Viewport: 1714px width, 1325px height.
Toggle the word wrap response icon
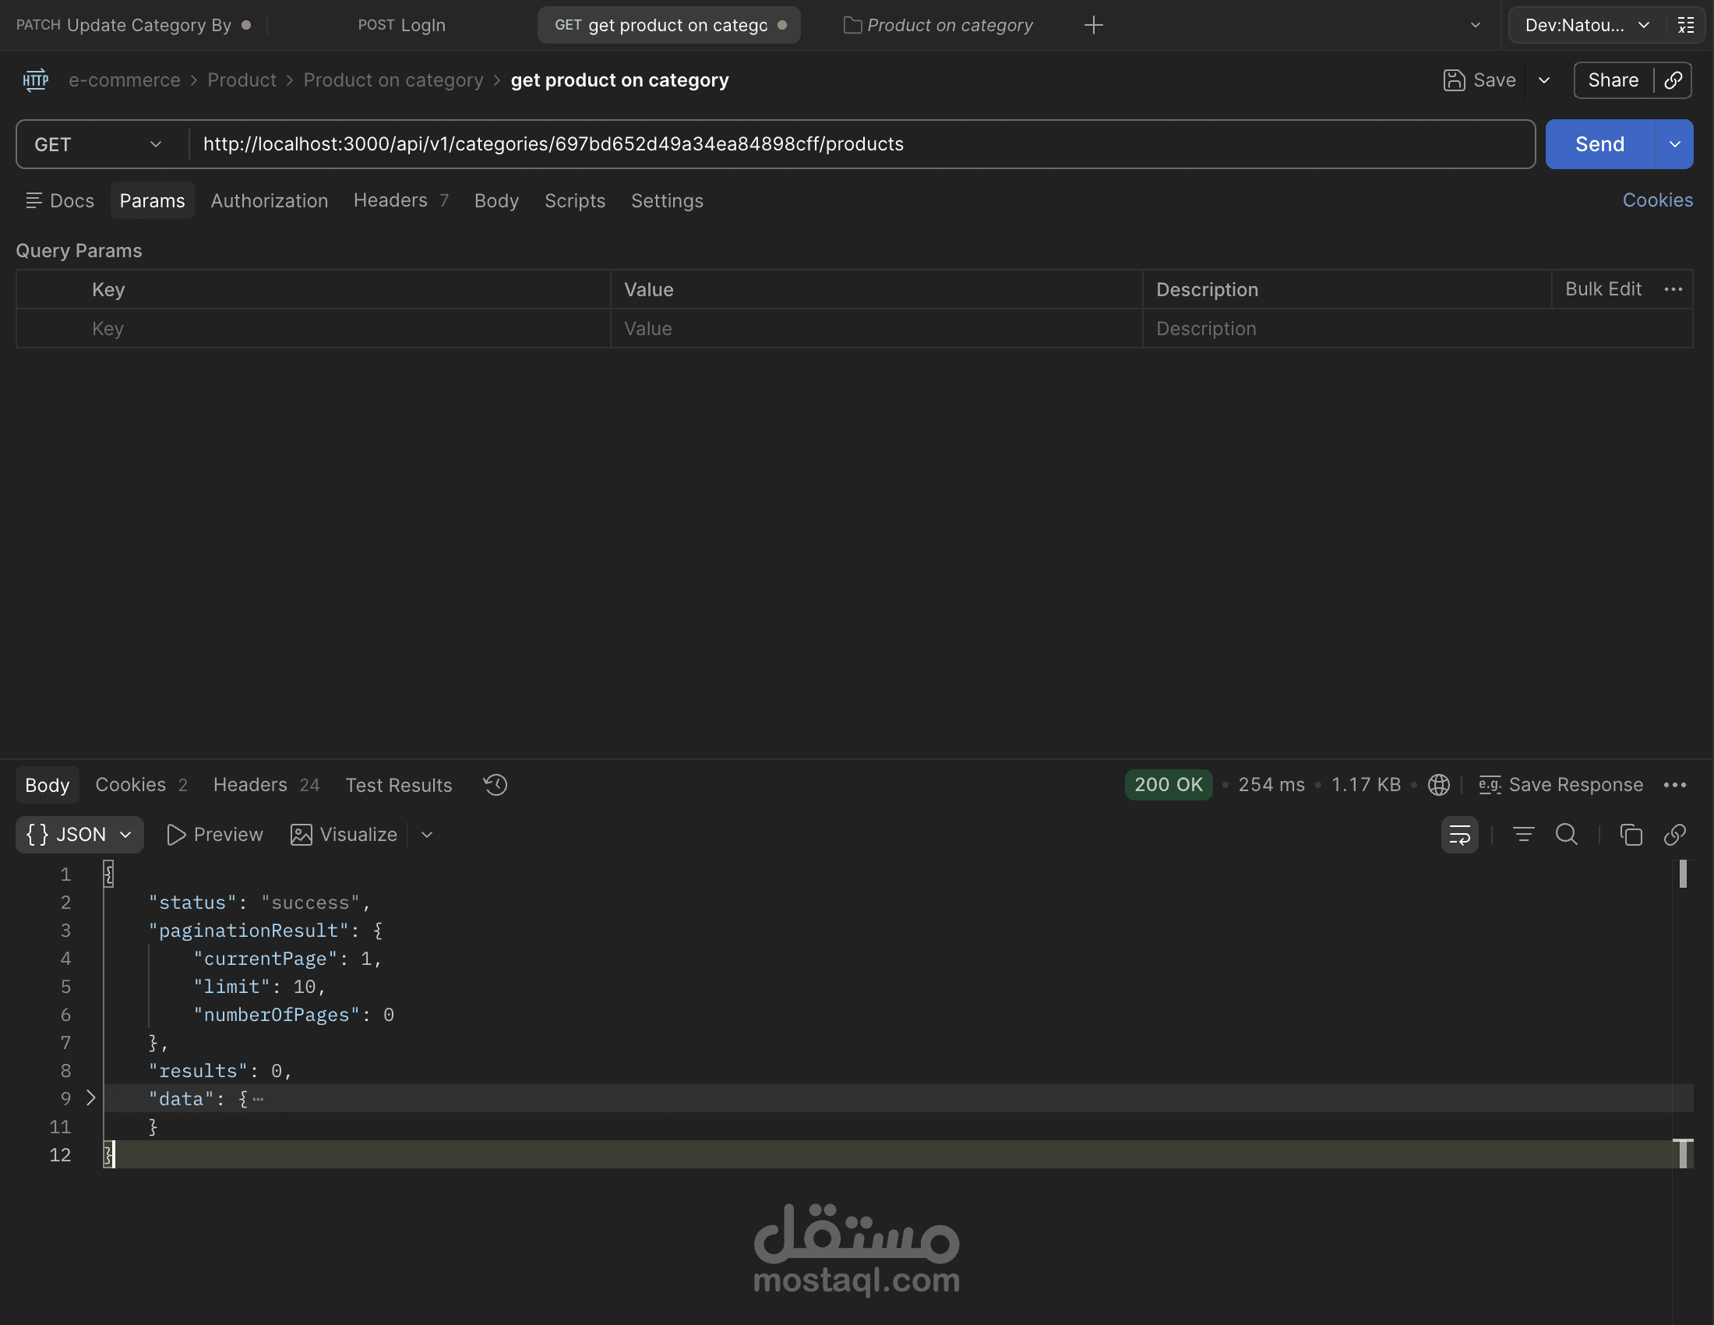point(1459,835)
